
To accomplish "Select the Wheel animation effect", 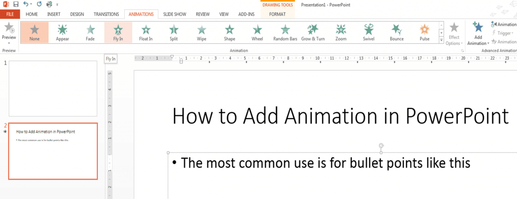I will (x=257, y=32).
